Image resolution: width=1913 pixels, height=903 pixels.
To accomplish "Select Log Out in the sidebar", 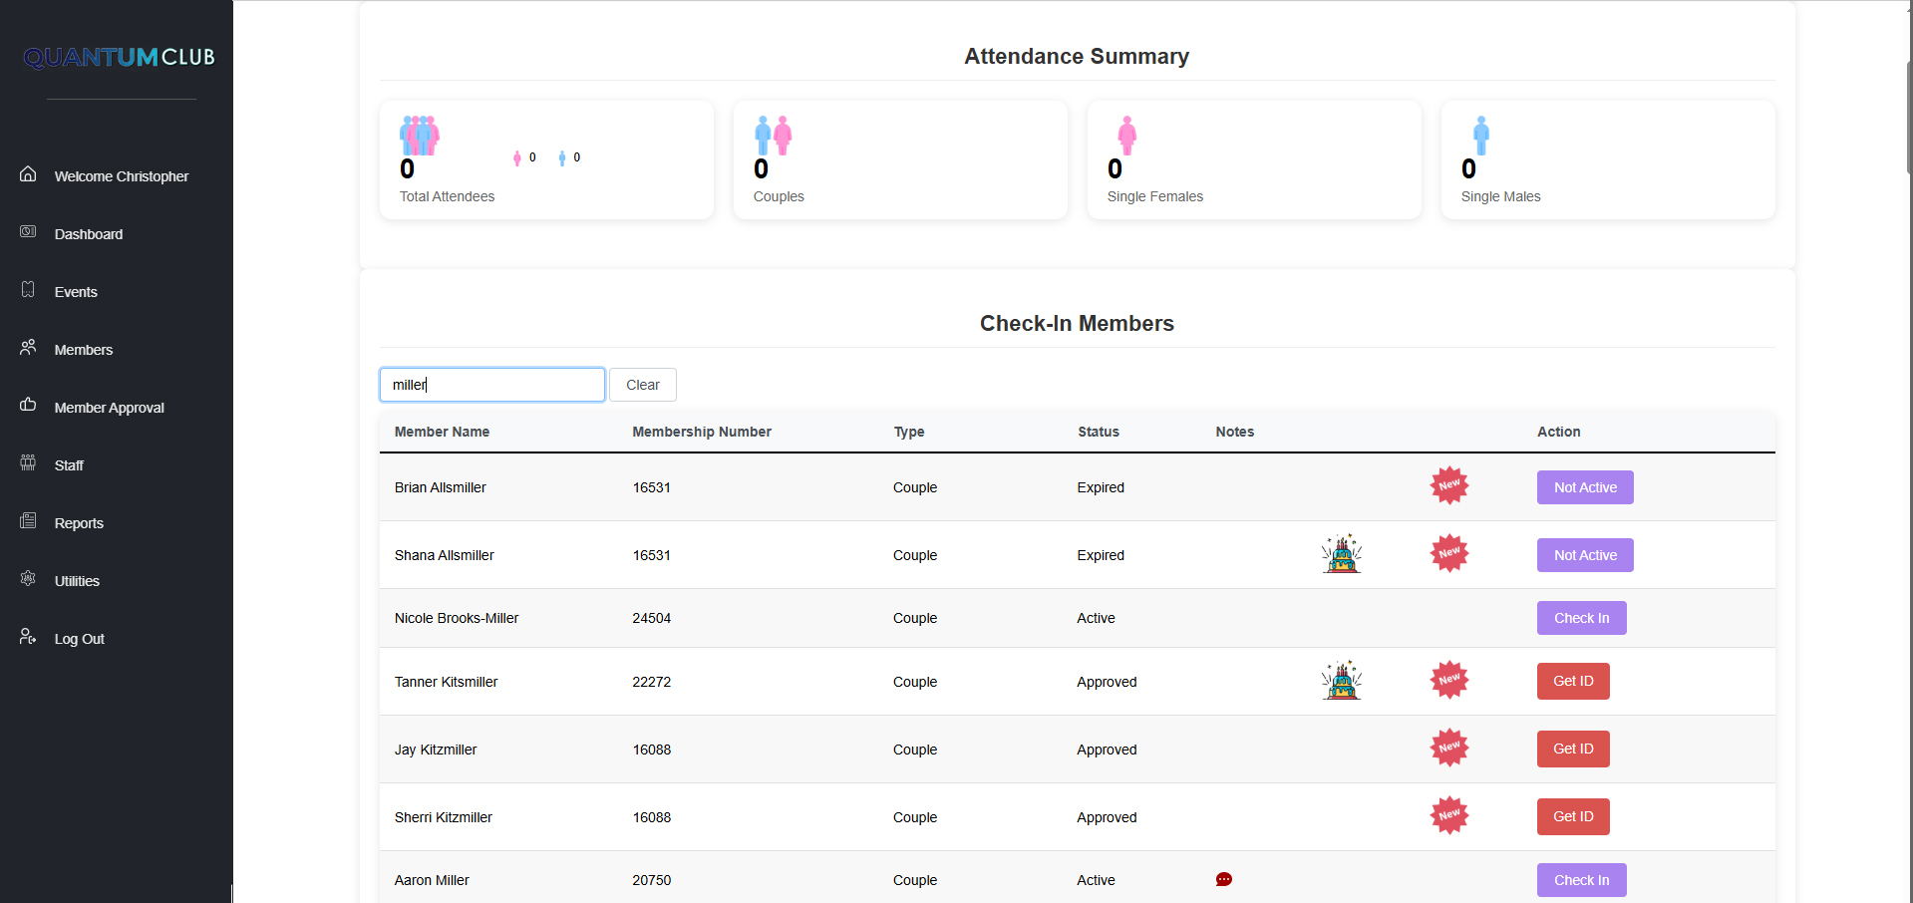I will pos(79,639).
